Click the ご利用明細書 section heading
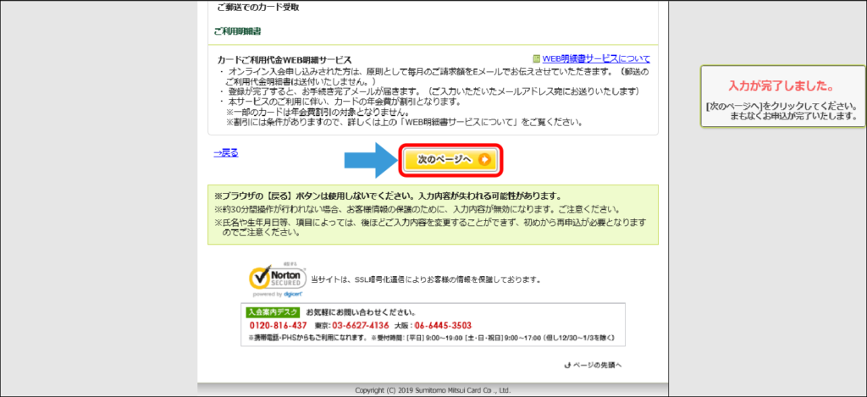867x397 pixels. [237, 31]
